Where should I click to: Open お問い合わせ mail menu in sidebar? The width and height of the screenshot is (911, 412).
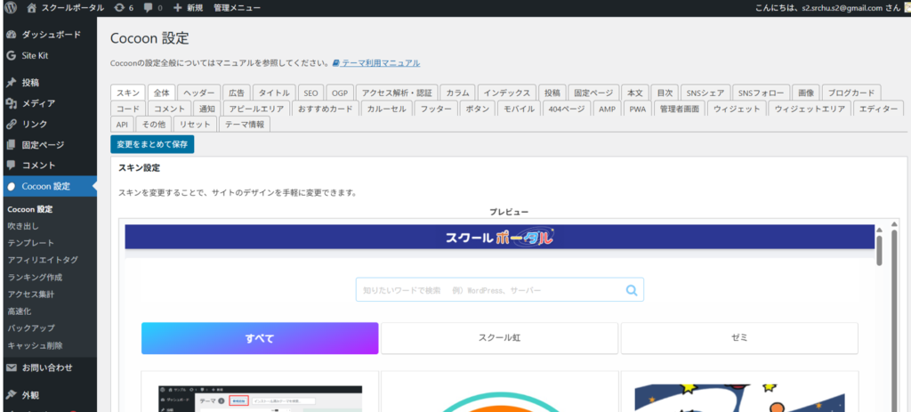click(46, 368)
